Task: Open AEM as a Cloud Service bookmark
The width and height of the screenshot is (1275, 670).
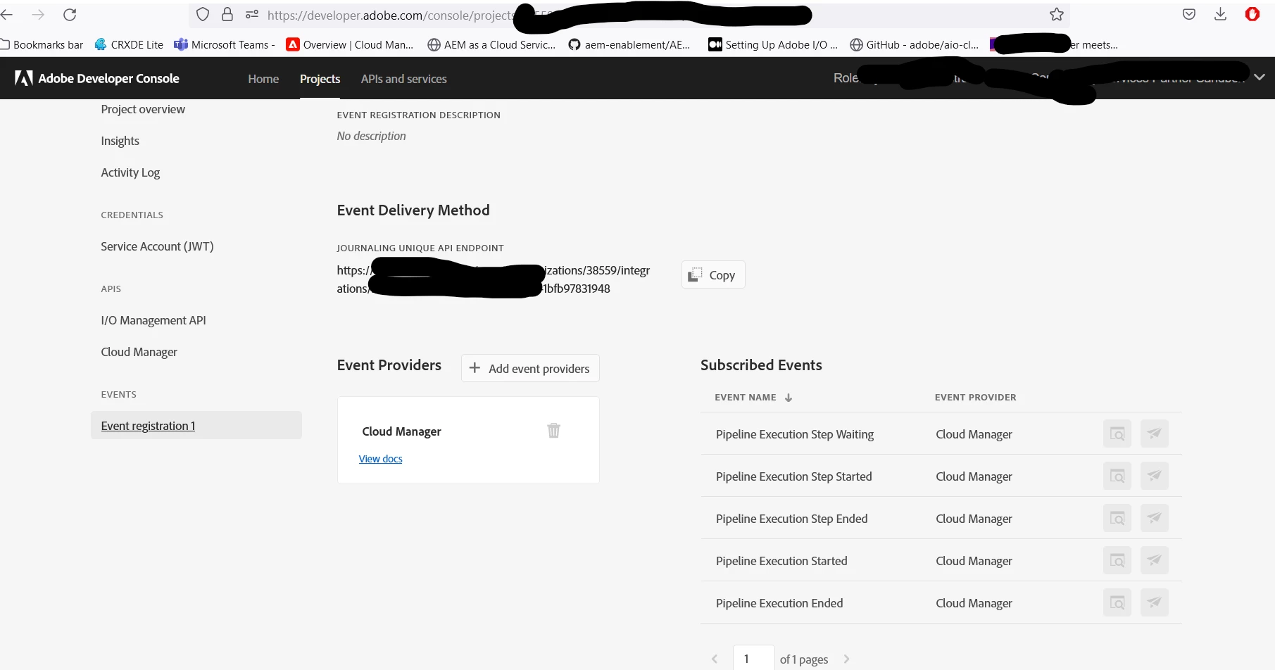Action: [x=491, y=44]
